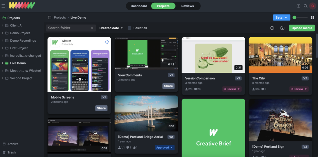Open the Created date sort dropdown
Image resolution: width=318 pixels, height=157 pixels.
tap(111, 28)
